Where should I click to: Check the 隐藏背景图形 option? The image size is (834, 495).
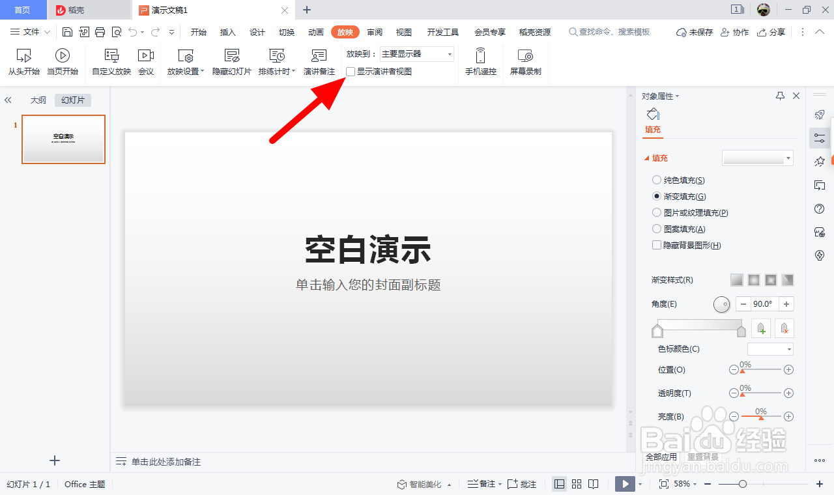click(x=657, y=245)
